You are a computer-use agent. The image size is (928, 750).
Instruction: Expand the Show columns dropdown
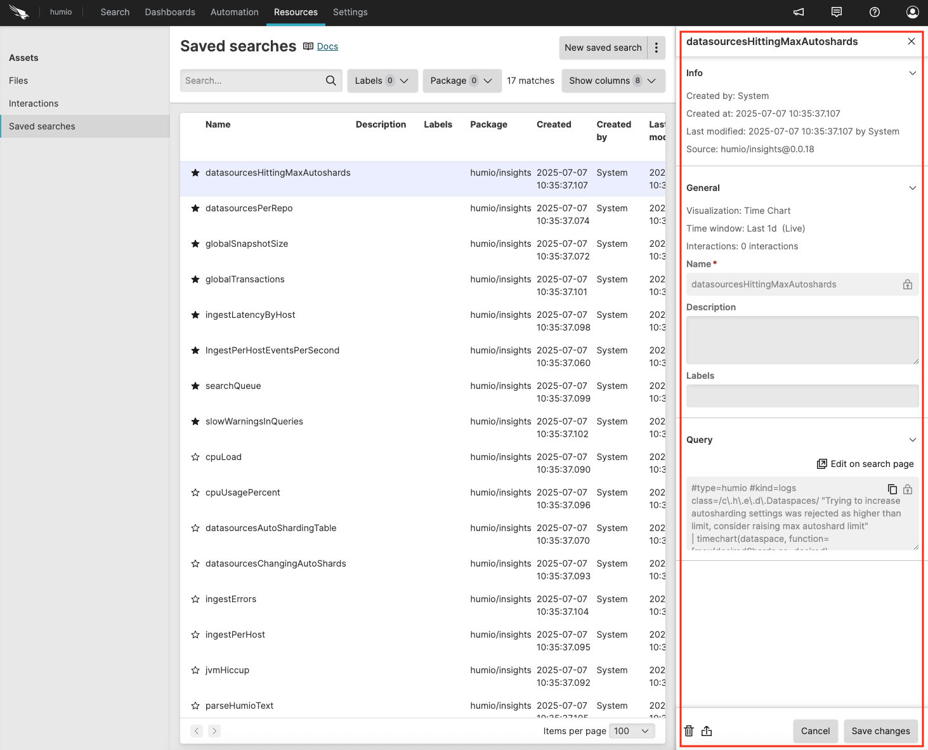(x=613, y=81)
